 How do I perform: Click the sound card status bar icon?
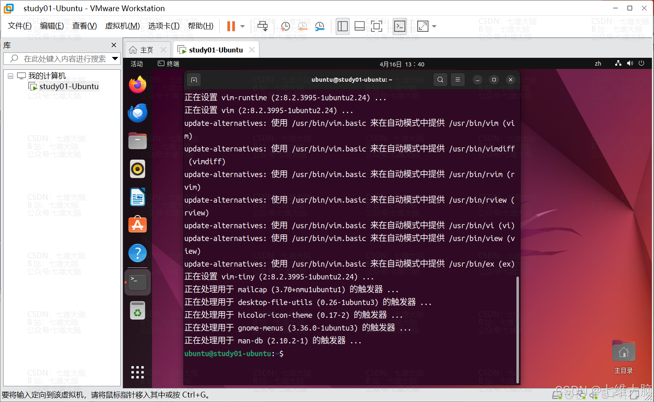coord(594,396)
